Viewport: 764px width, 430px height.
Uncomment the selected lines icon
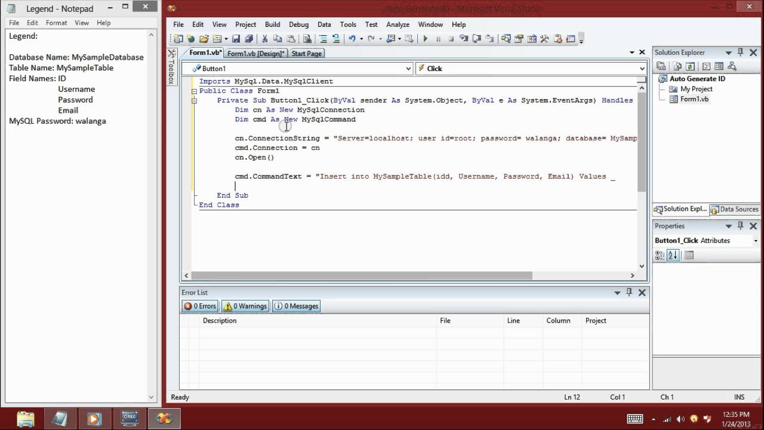336,39
